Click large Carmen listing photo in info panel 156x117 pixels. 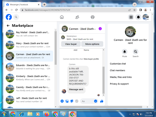coord(130,32)
